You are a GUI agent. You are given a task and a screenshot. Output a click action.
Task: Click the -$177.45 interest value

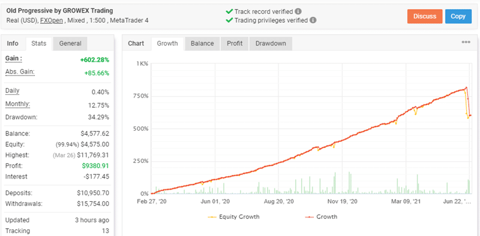coord(97,176)
